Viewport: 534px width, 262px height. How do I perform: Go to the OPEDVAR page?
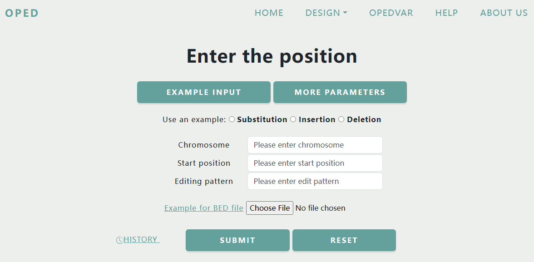pos(391,13)
